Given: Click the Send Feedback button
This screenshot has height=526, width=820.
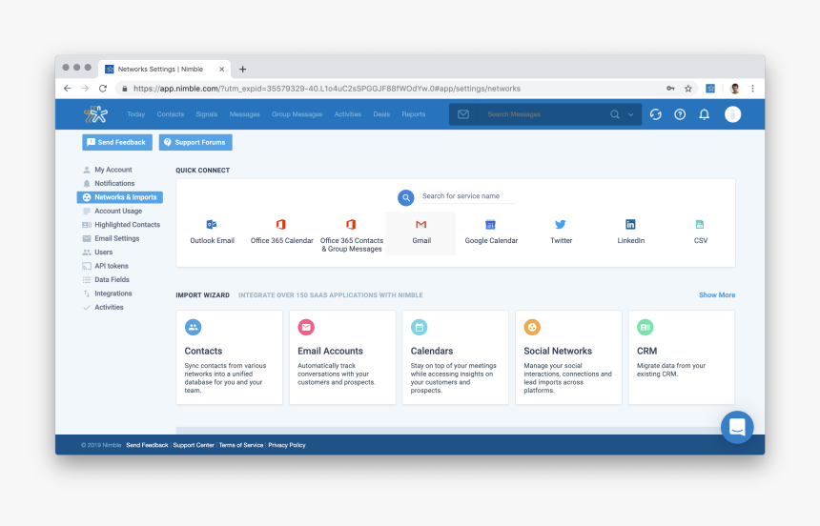Looking at the screenshot, I should click(117, 142).
